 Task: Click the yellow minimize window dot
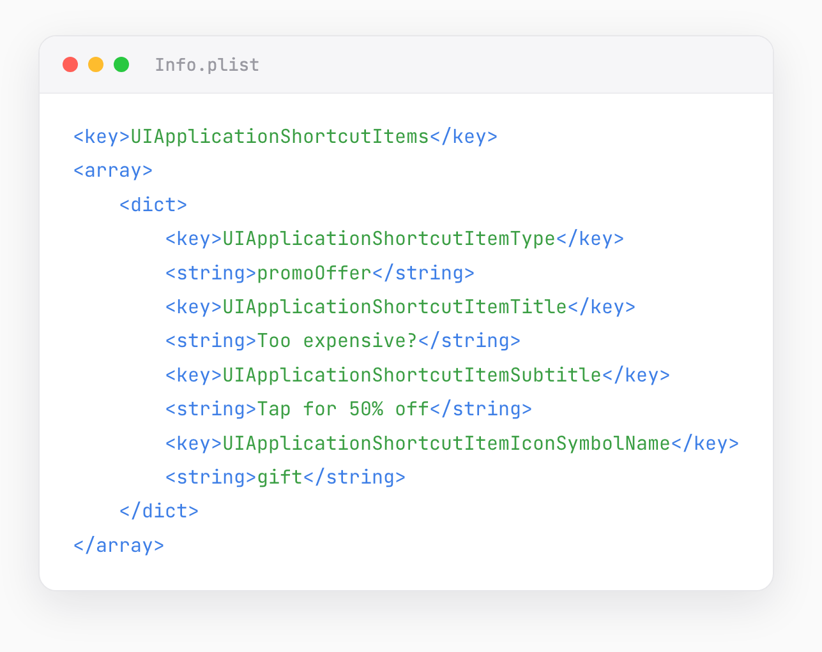point(96,64)
